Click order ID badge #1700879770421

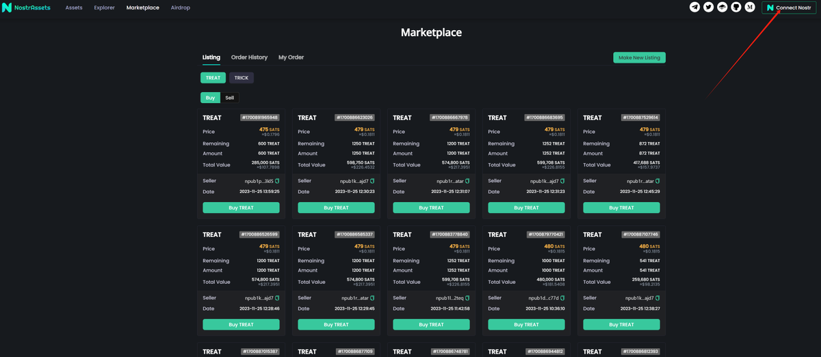pyautogui.click(x=545, y=234)
